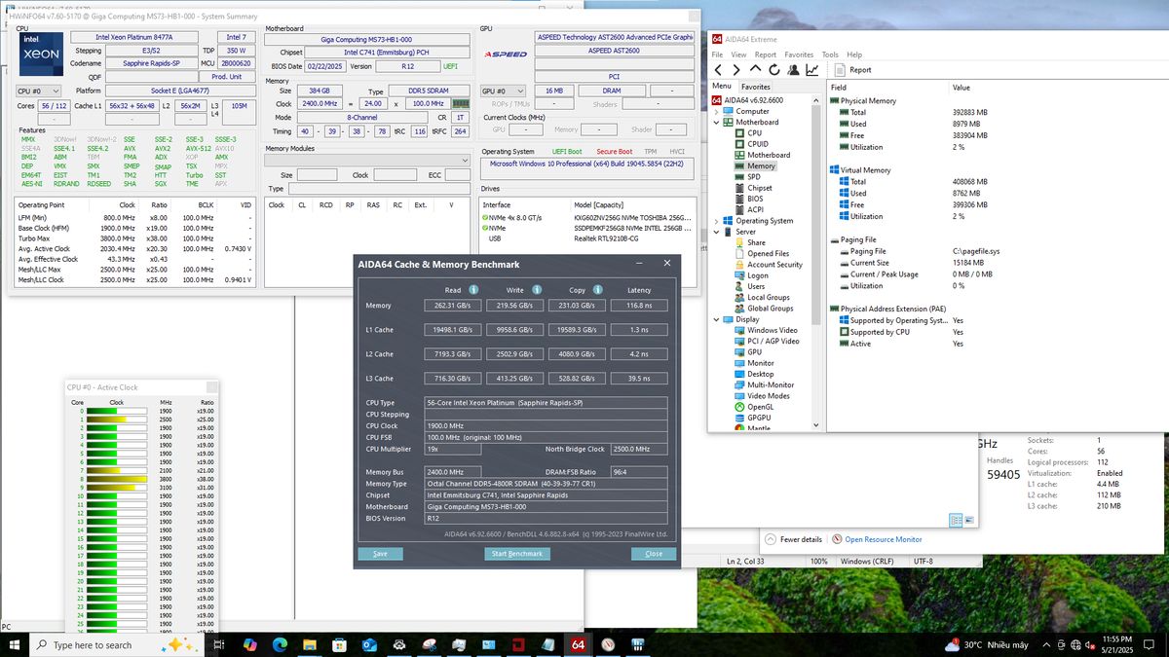Click the info icon beside the Read column
The height and width of the screenshot is (657, 1169).
pos(472,290)
